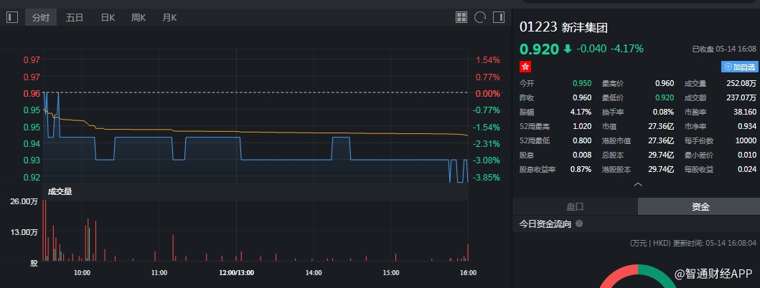The height and width of the screenshot is (288, 760).
Task: Select the 五日 five-day chart tab
Action: (75, 17)
